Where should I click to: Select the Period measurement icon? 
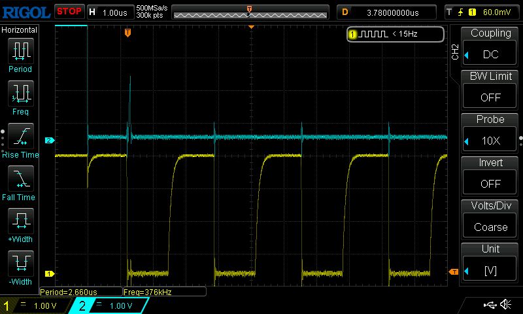coord(21,51)
